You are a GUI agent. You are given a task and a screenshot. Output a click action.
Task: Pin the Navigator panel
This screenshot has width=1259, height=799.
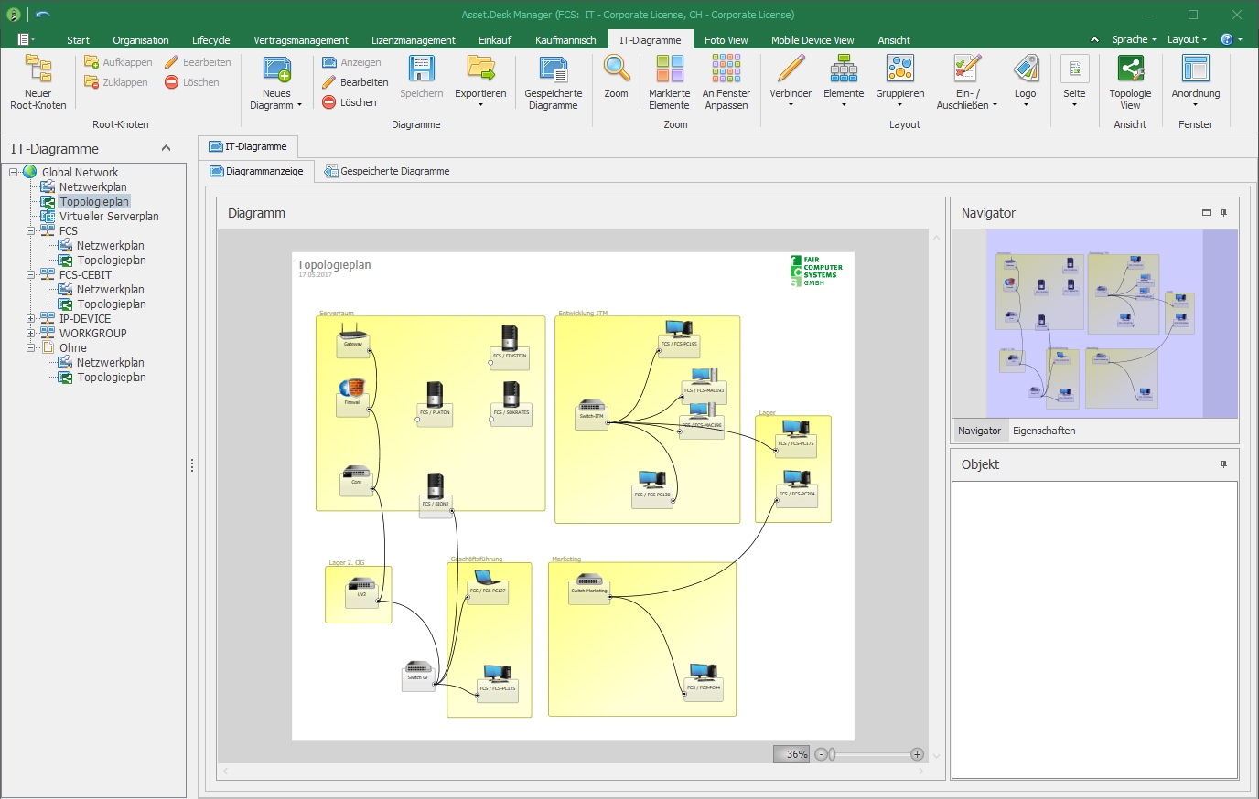(x=1224, y=213)
